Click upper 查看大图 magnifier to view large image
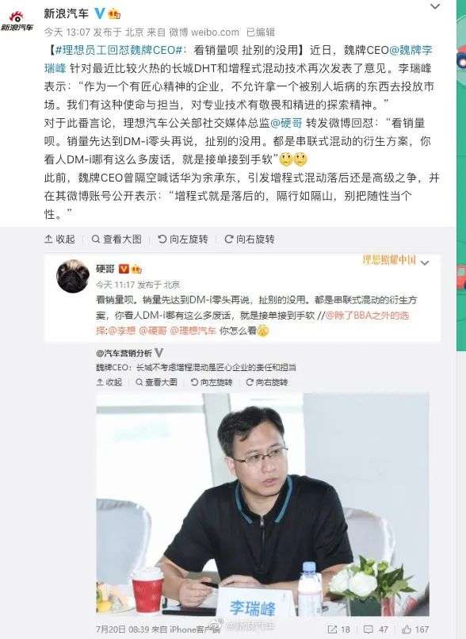Image resolution: width=466 pixels, height=639 pixels. coord(116,239)
